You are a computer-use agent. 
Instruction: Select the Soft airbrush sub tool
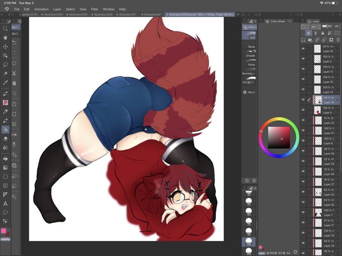click(x=249, y=36)
